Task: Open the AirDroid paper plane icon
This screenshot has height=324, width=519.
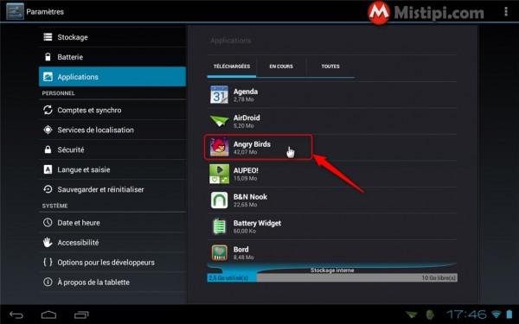Action: pyautogui.click(x=219, y=121)
